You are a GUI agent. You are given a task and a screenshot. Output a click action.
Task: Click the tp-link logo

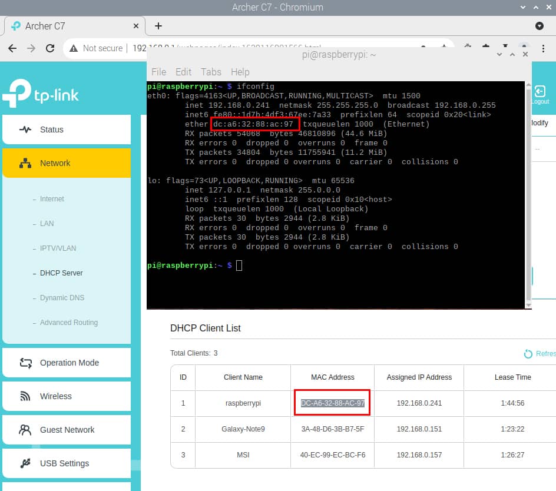[x=41, y=93]
